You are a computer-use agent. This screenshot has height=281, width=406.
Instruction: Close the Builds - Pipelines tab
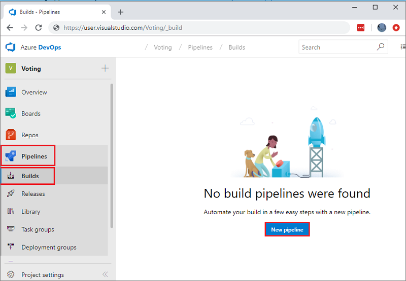coord(104,12)
